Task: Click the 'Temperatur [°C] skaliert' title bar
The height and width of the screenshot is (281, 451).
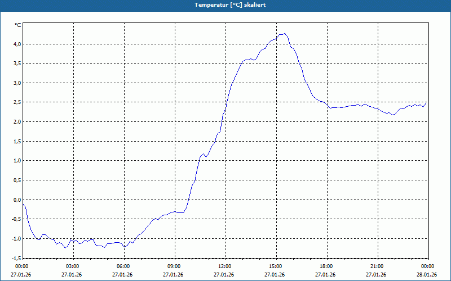Action: click(225, 5)
